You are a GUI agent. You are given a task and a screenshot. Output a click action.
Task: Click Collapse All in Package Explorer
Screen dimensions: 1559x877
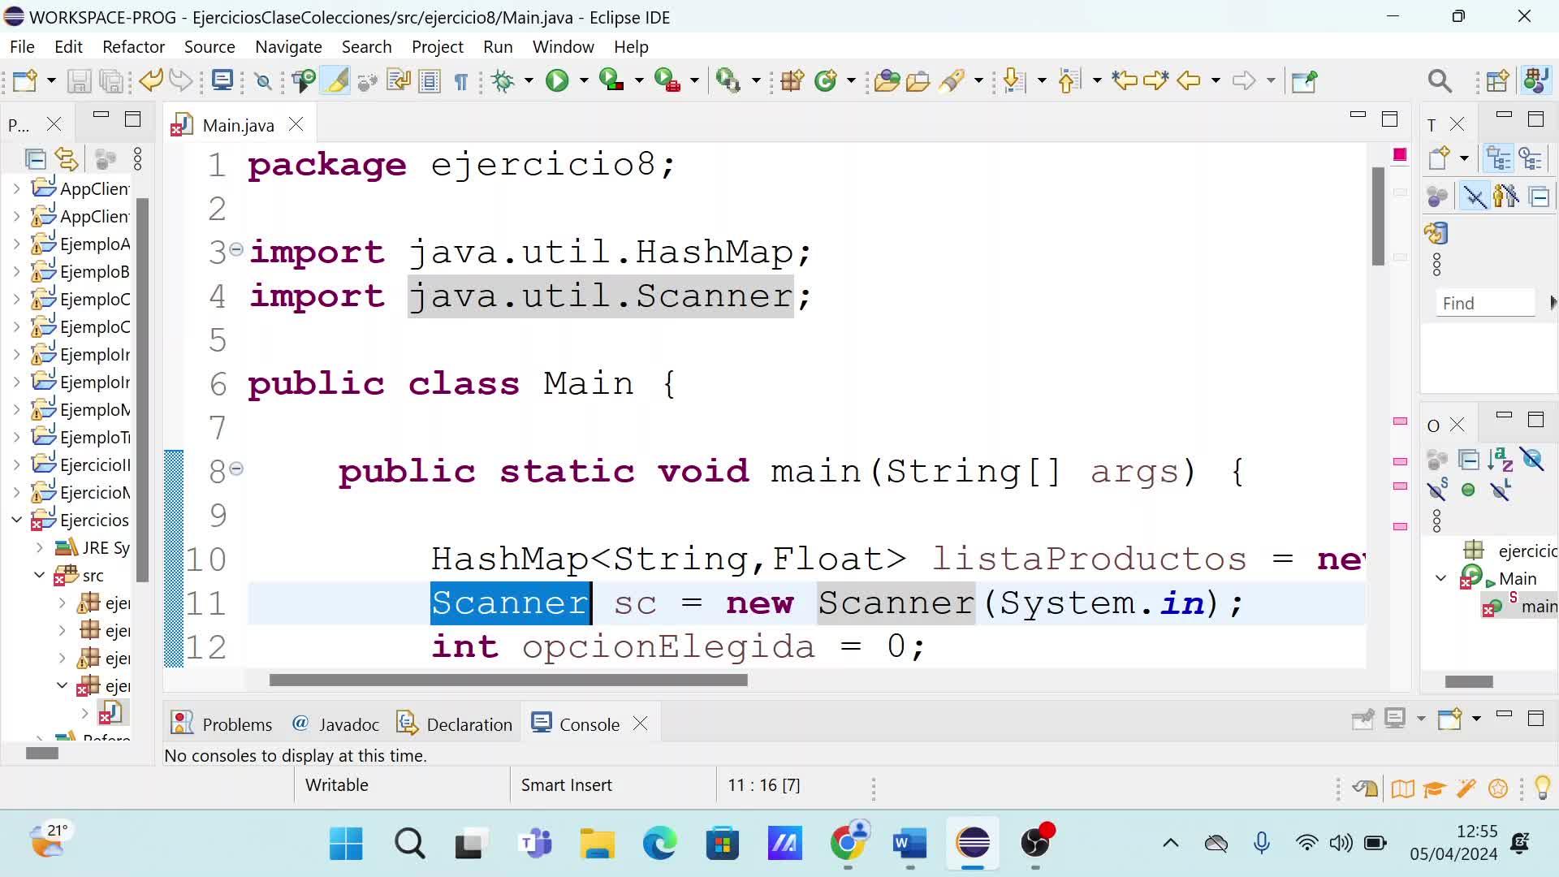tap(35, 159)
